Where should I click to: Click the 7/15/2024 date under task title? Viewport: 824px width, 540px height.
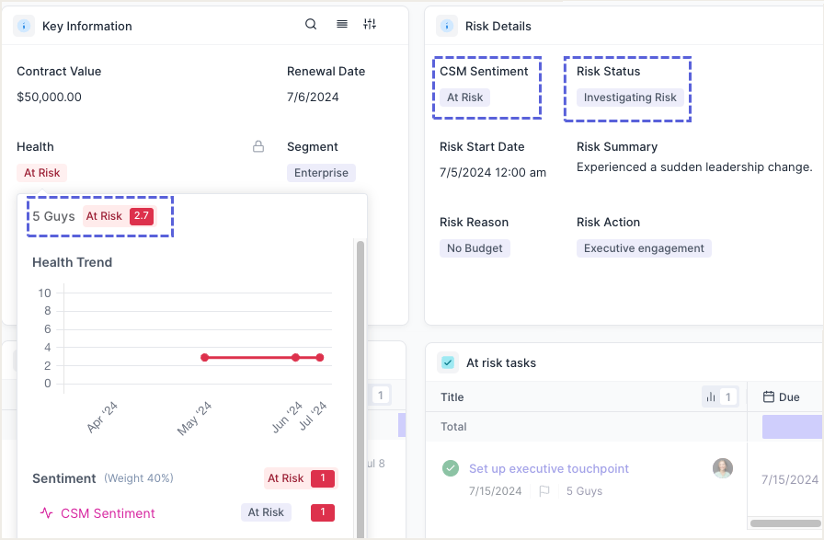click(495, 491)
